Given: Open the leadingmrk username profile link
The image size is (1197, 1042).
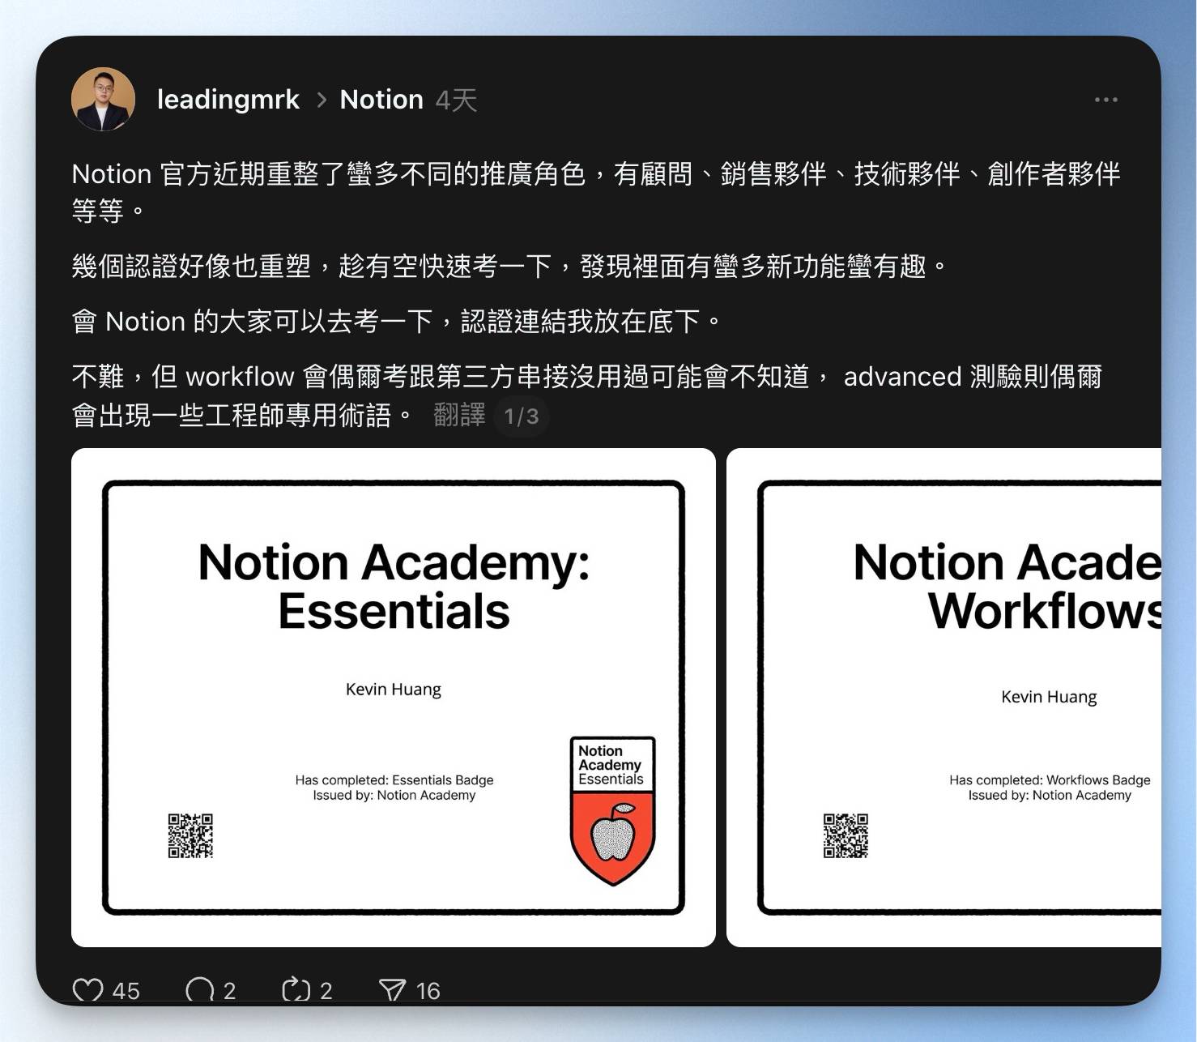Looking at the screenshot, I should point(228,100).
